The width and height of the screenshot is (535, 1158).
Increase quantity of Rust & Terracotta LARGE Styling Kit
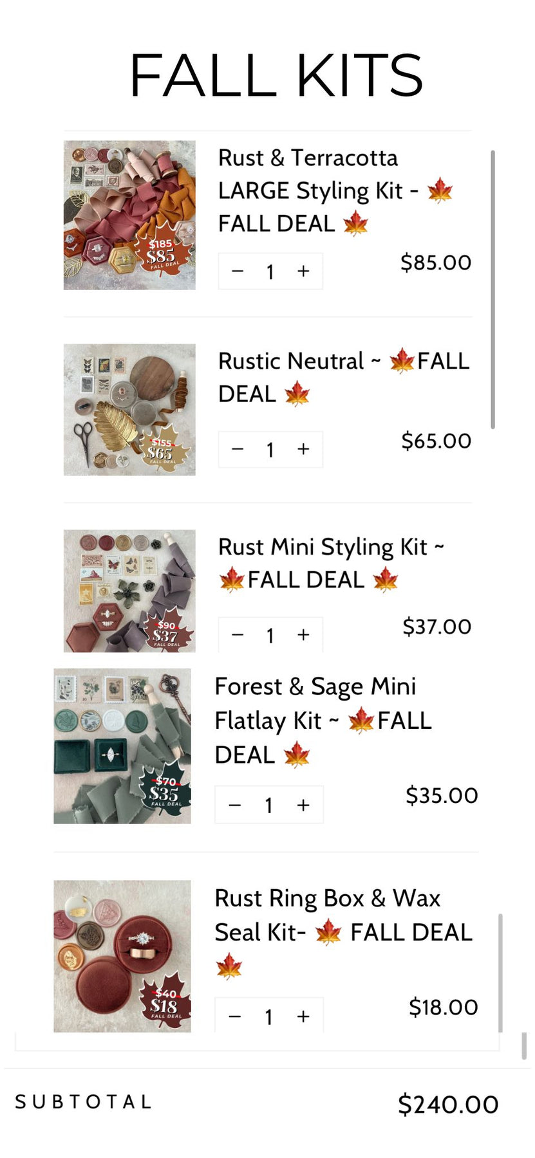(303, 271)
